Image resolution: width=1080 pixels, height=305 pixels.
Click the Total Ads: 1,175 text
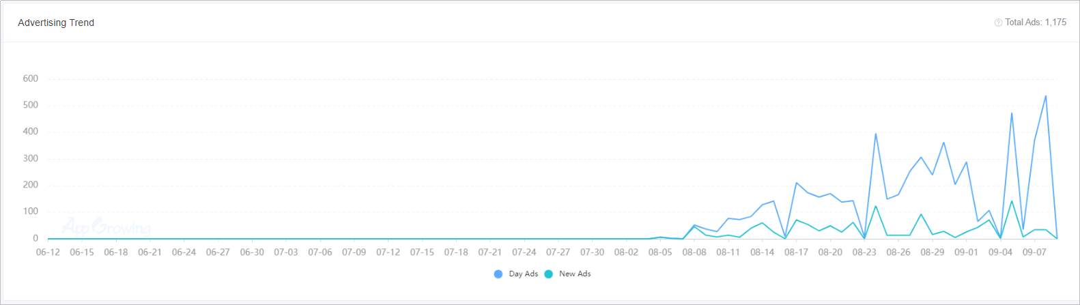point(1036,23)
